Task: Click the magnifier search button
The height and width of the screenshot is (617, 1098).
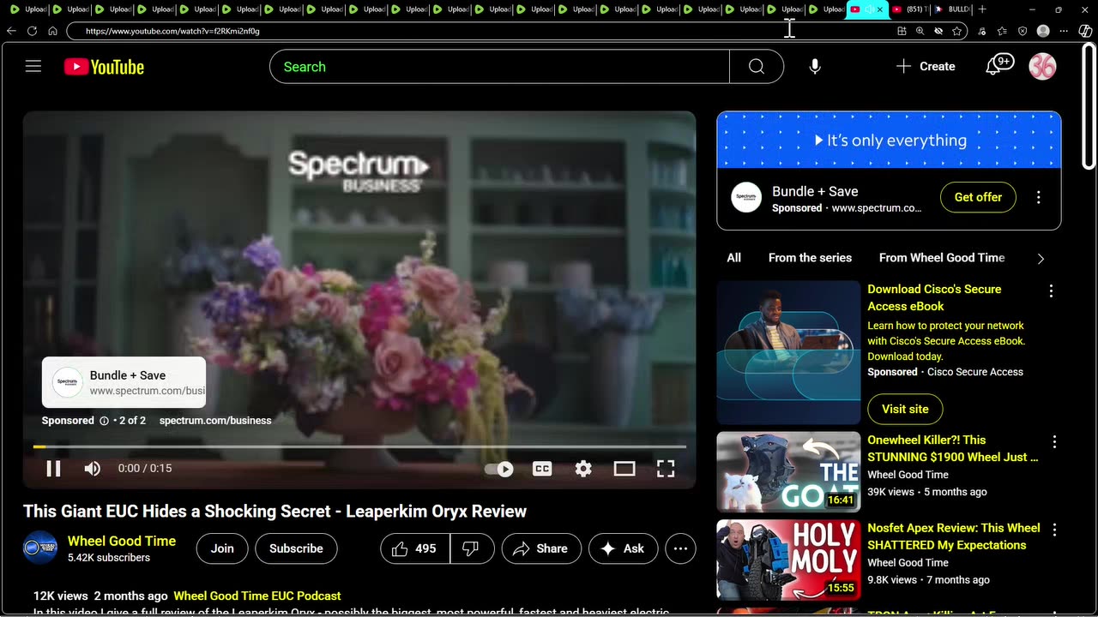Action: [x=756, y=67]
